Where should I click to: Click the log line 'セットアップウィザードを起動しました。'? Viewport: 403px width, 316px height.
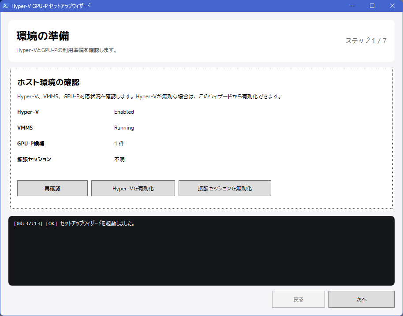click(97, 223)
